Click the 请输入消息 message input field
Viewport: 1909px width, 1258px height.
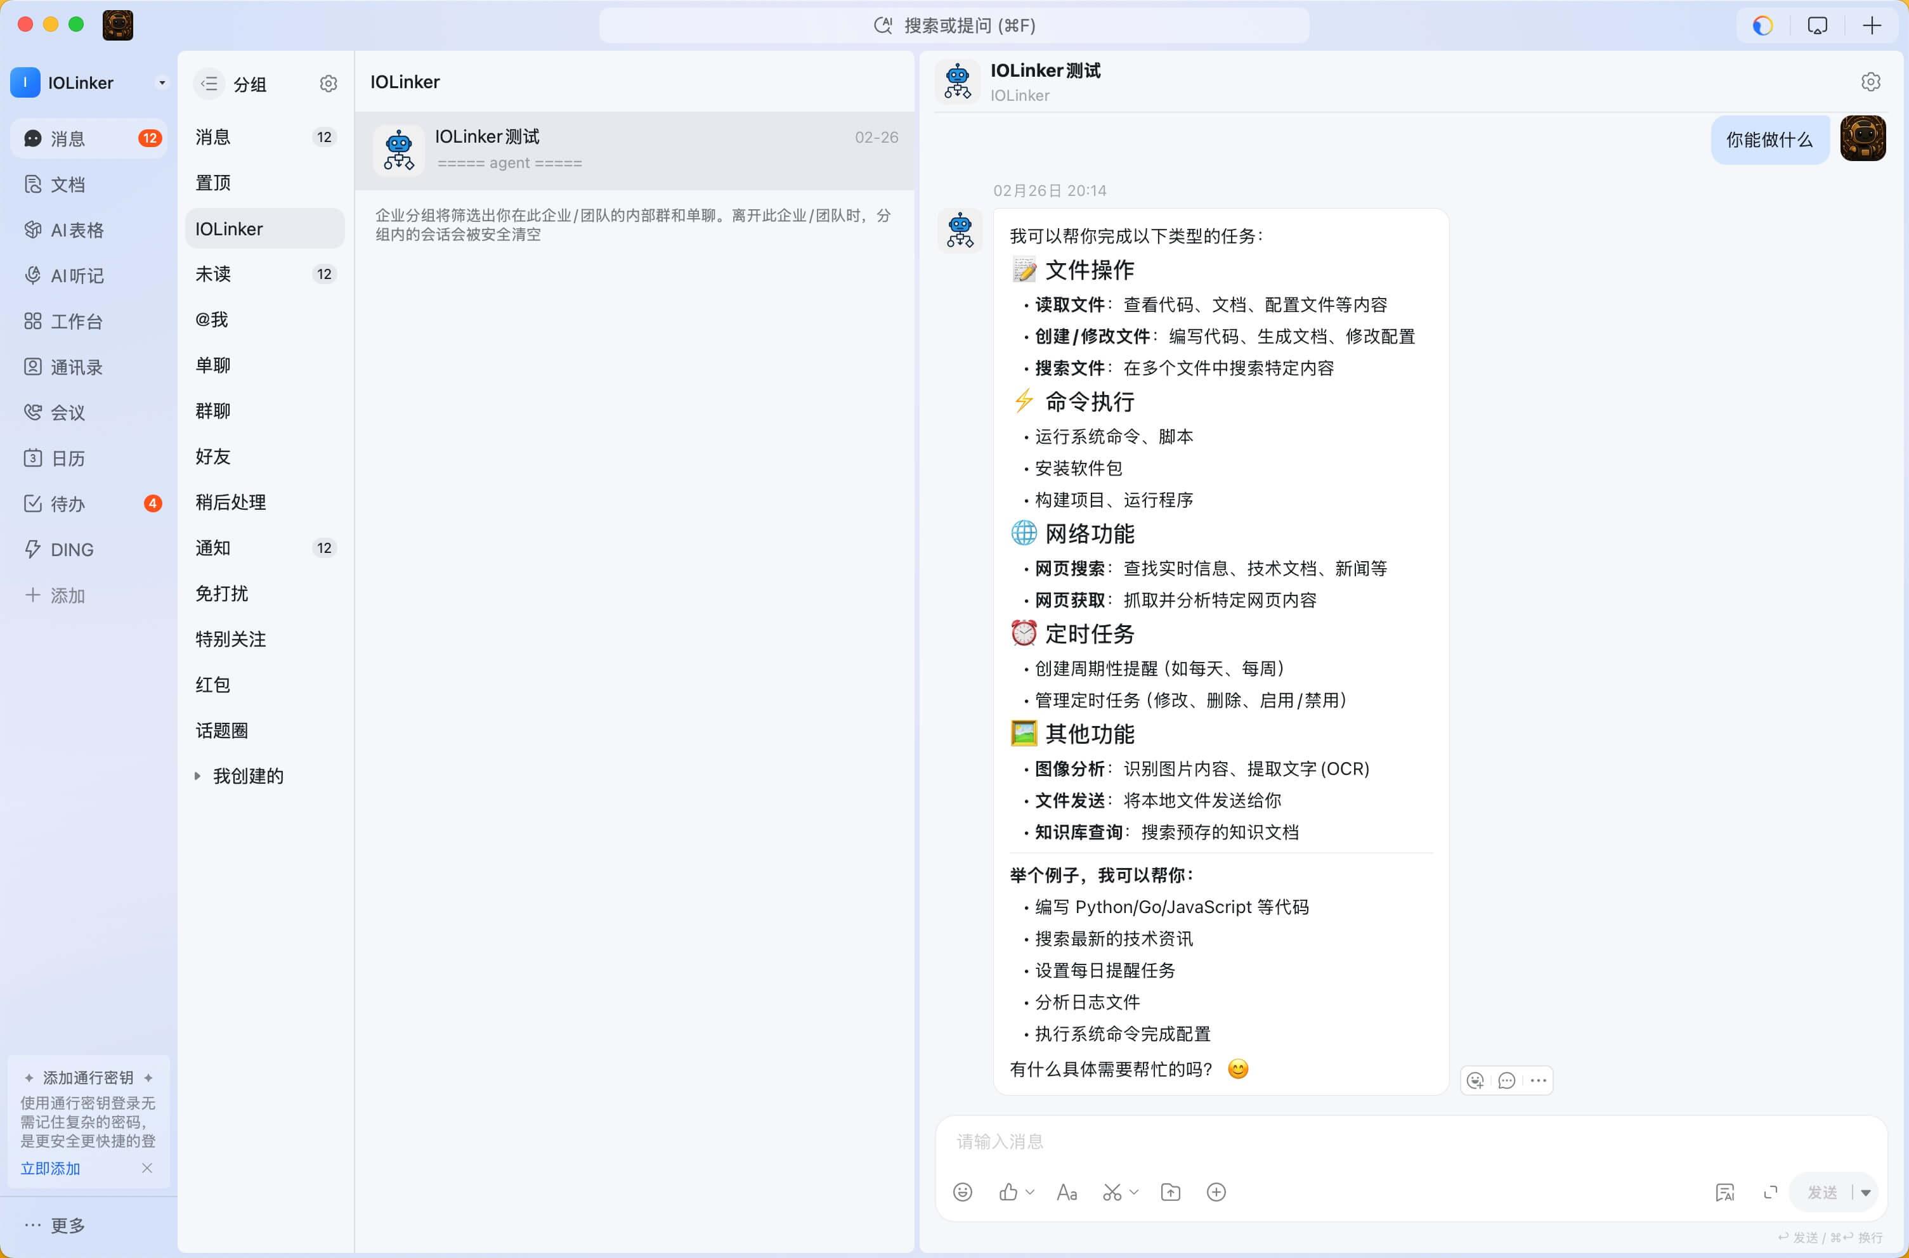point(1411,1141)
